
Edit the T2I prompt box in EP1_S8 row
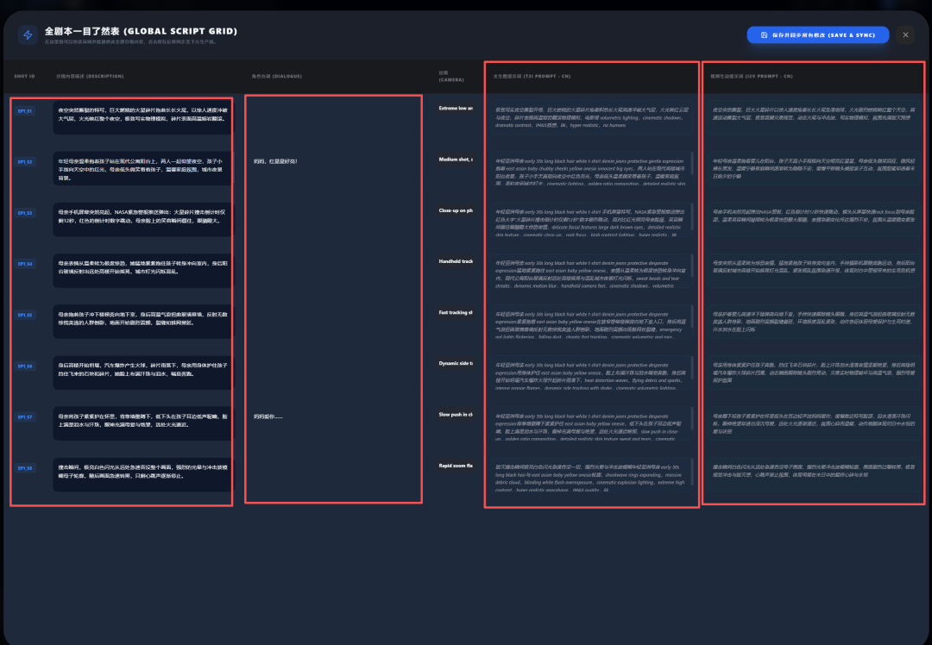(592, 475)
